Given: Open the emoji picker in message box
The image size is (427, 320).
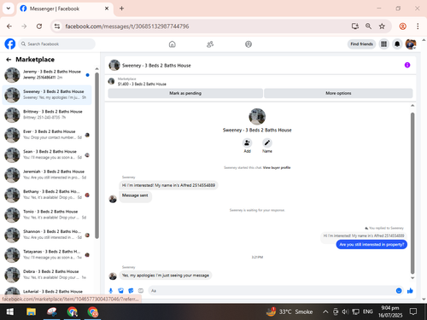Looking at the screenshot, I should pos(399,291).
